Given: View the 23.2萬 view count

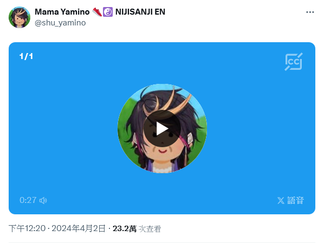Looking at the screenshot, I should point(125,228).
